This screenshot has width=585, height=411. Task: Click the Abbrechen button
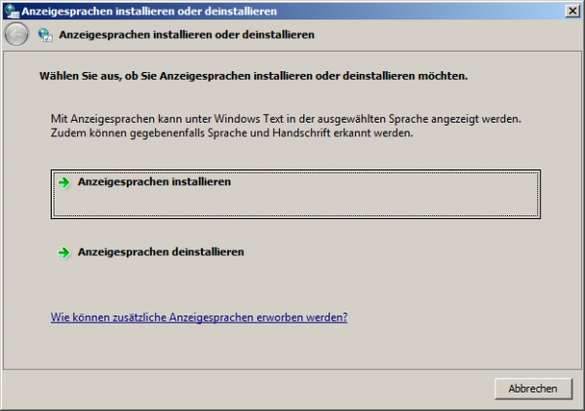pos(533,389)
